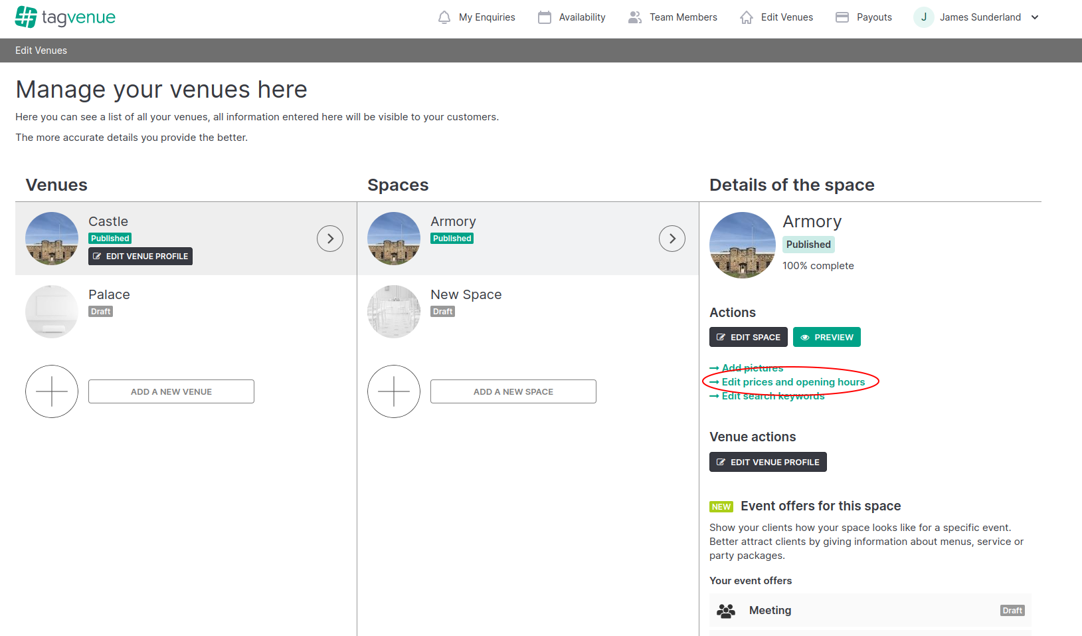
Task: Select the New Space name
Action: tap(466, 294)
